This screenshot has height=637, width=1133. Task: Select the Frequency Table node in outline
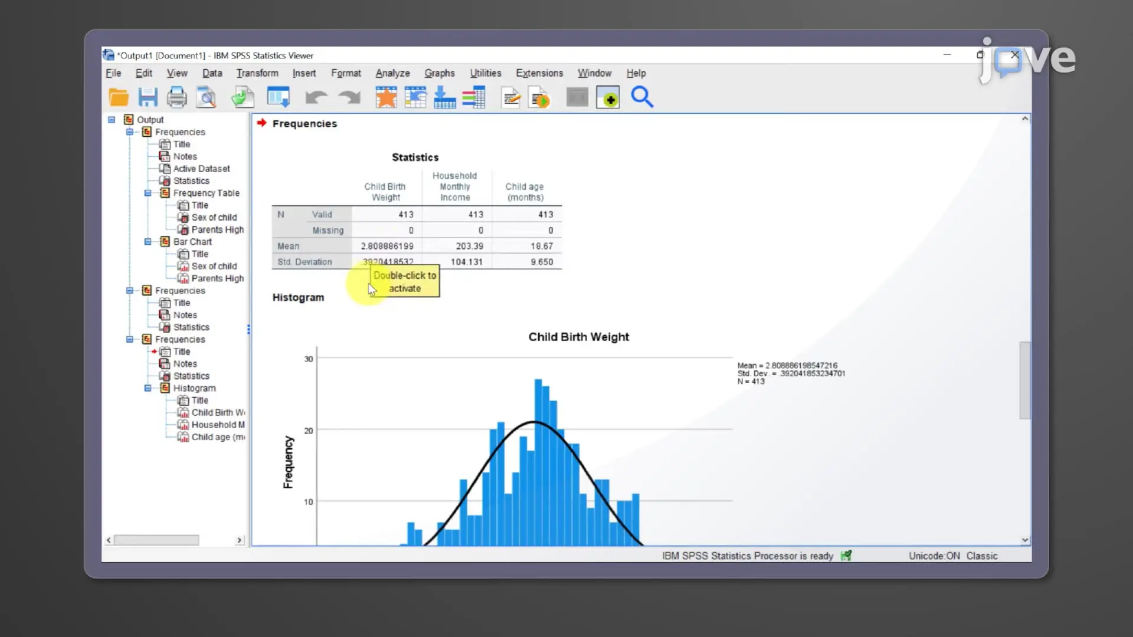click(206, 193)
